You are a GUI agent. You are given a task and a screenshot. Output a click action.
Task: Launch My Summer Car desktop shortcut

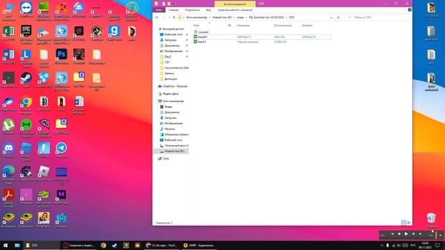click(44, 199)
